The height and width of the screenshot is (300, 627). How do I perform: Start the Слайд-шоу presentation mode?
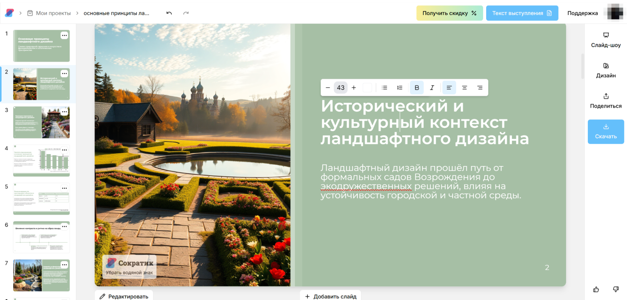(606, 40)
